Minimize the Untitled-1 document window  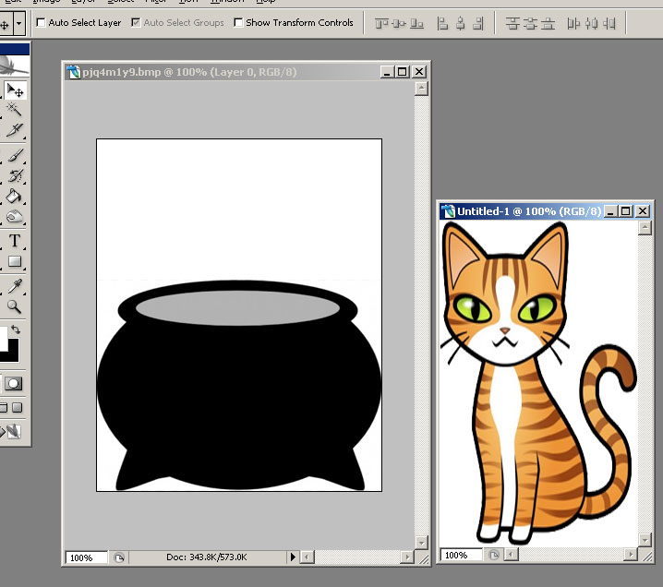tap(609, 210)
